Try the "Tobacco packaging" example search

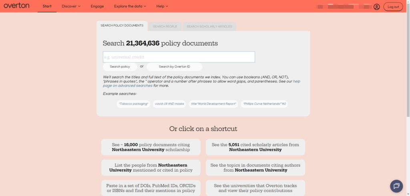point(133,104)
